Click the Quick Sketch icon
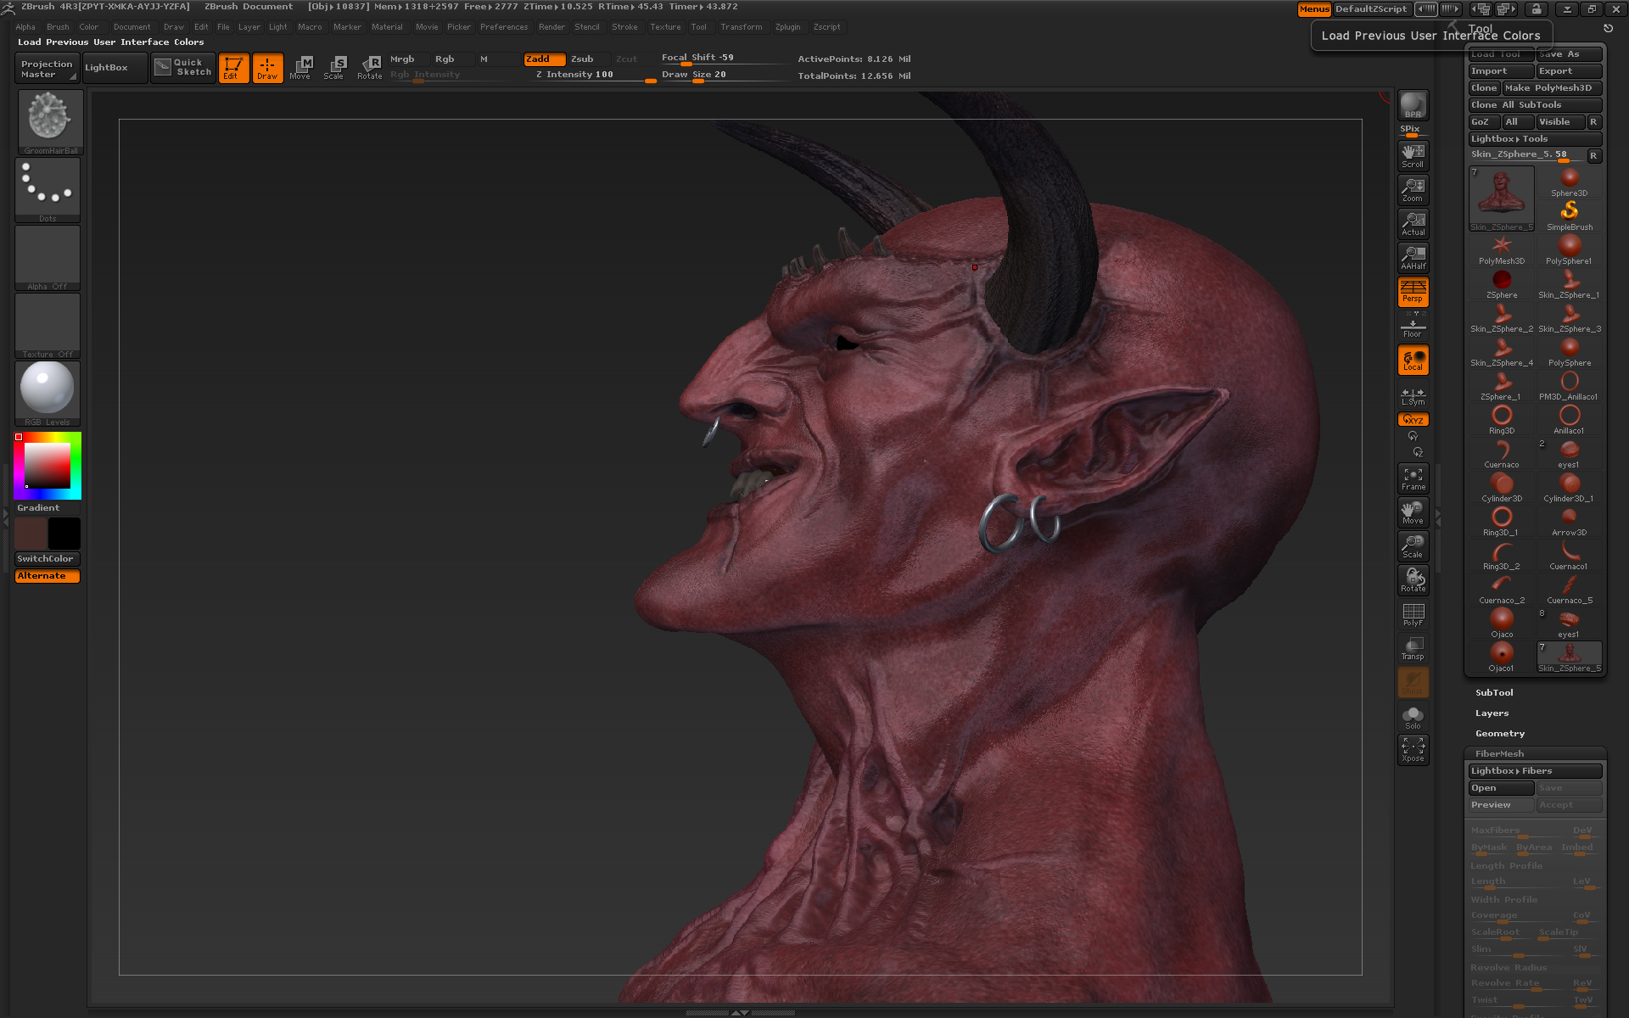The image size is (1629, 1018). (x=183, y=67)
